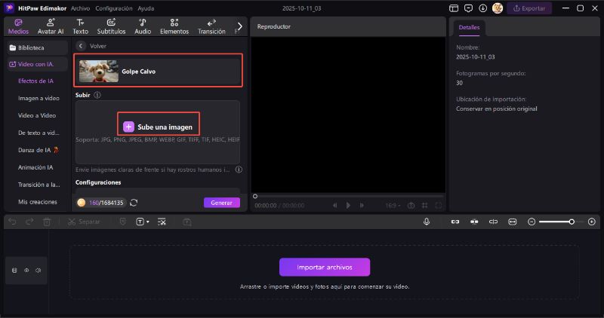The height and width of the screenshot is (318, 604).
Task: Open the Archivo menu
Action: pyautogui.click(x=80, y=8)
